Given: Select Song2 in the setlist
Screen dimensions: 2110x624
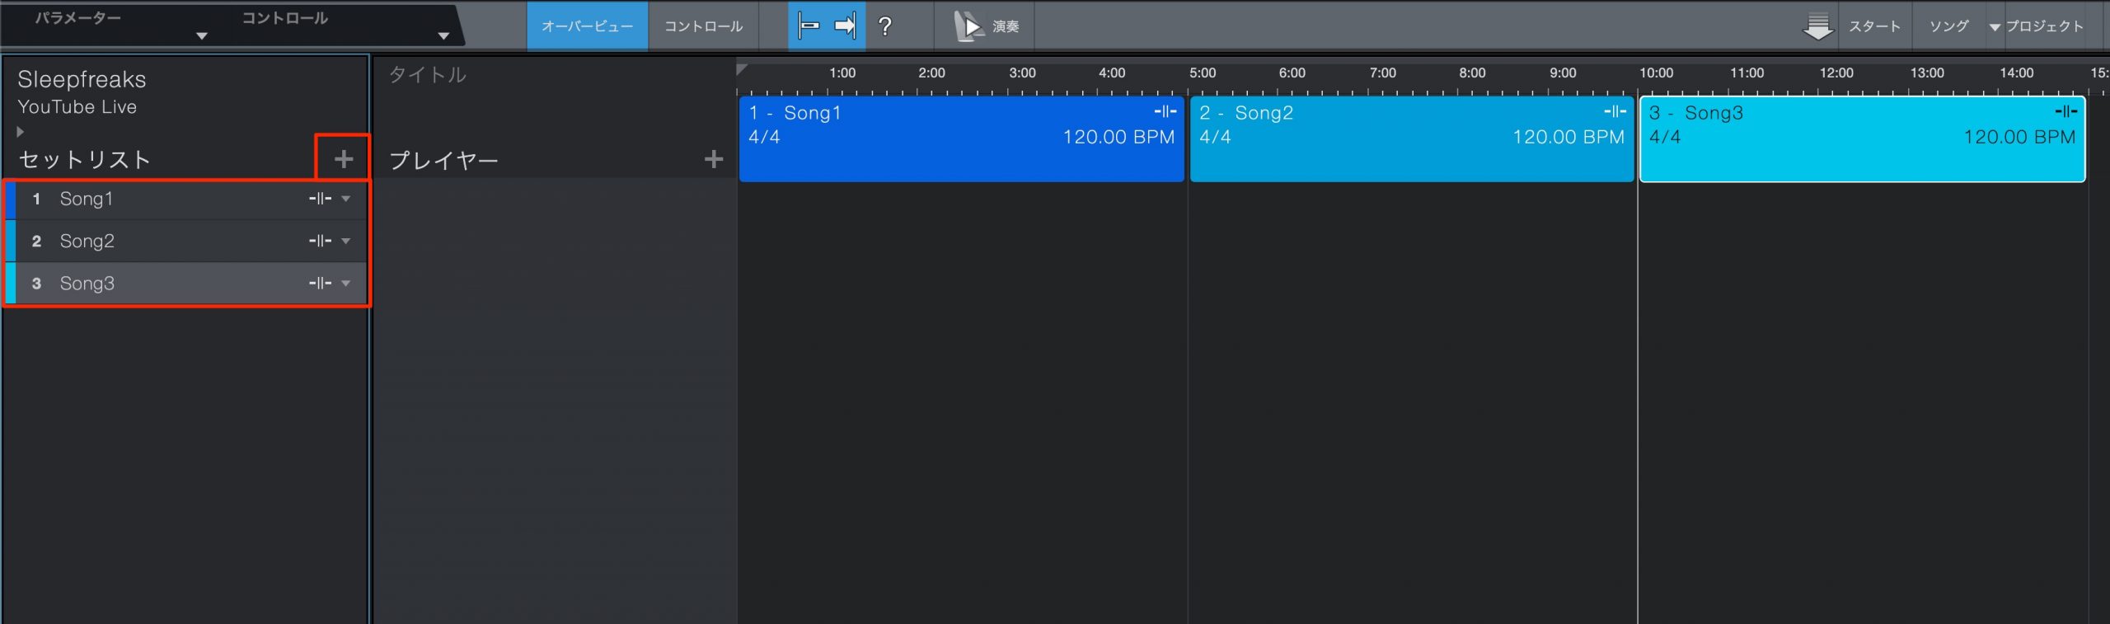Looking at the screenshot, I should [186, 241].
